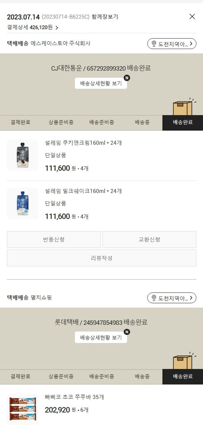Open 설레임 밀크쉐이크 product thumbnail
The image size is (203, 431).
[x=23, y=204]
